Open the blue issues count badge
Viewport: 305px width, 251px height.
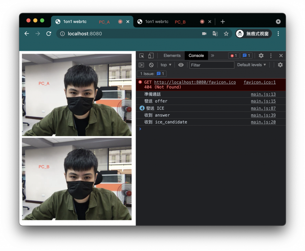click(x=246, y=56)
